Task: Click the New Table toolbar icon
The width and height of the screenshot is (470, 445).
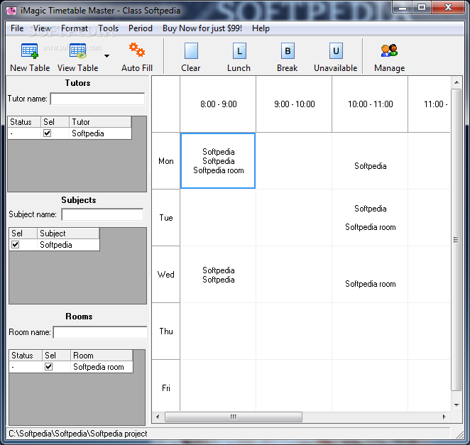Action: pos(30,51)
